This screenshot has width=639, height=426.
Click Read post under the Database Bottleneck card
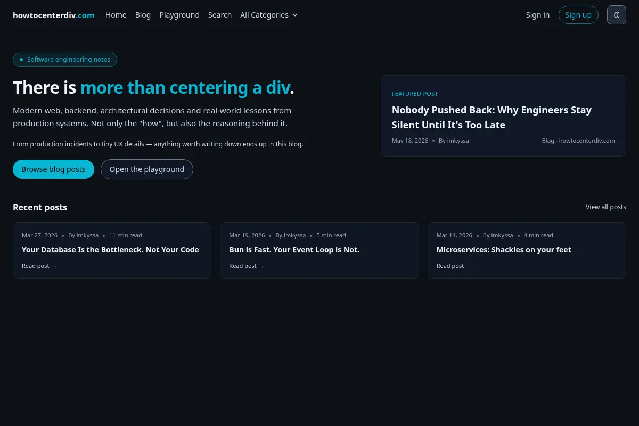(39, 266)
